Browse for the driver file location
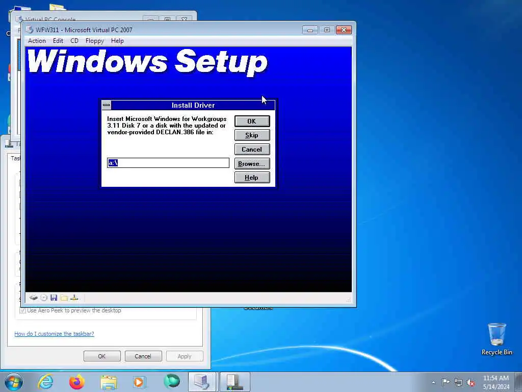 (252, 164)
